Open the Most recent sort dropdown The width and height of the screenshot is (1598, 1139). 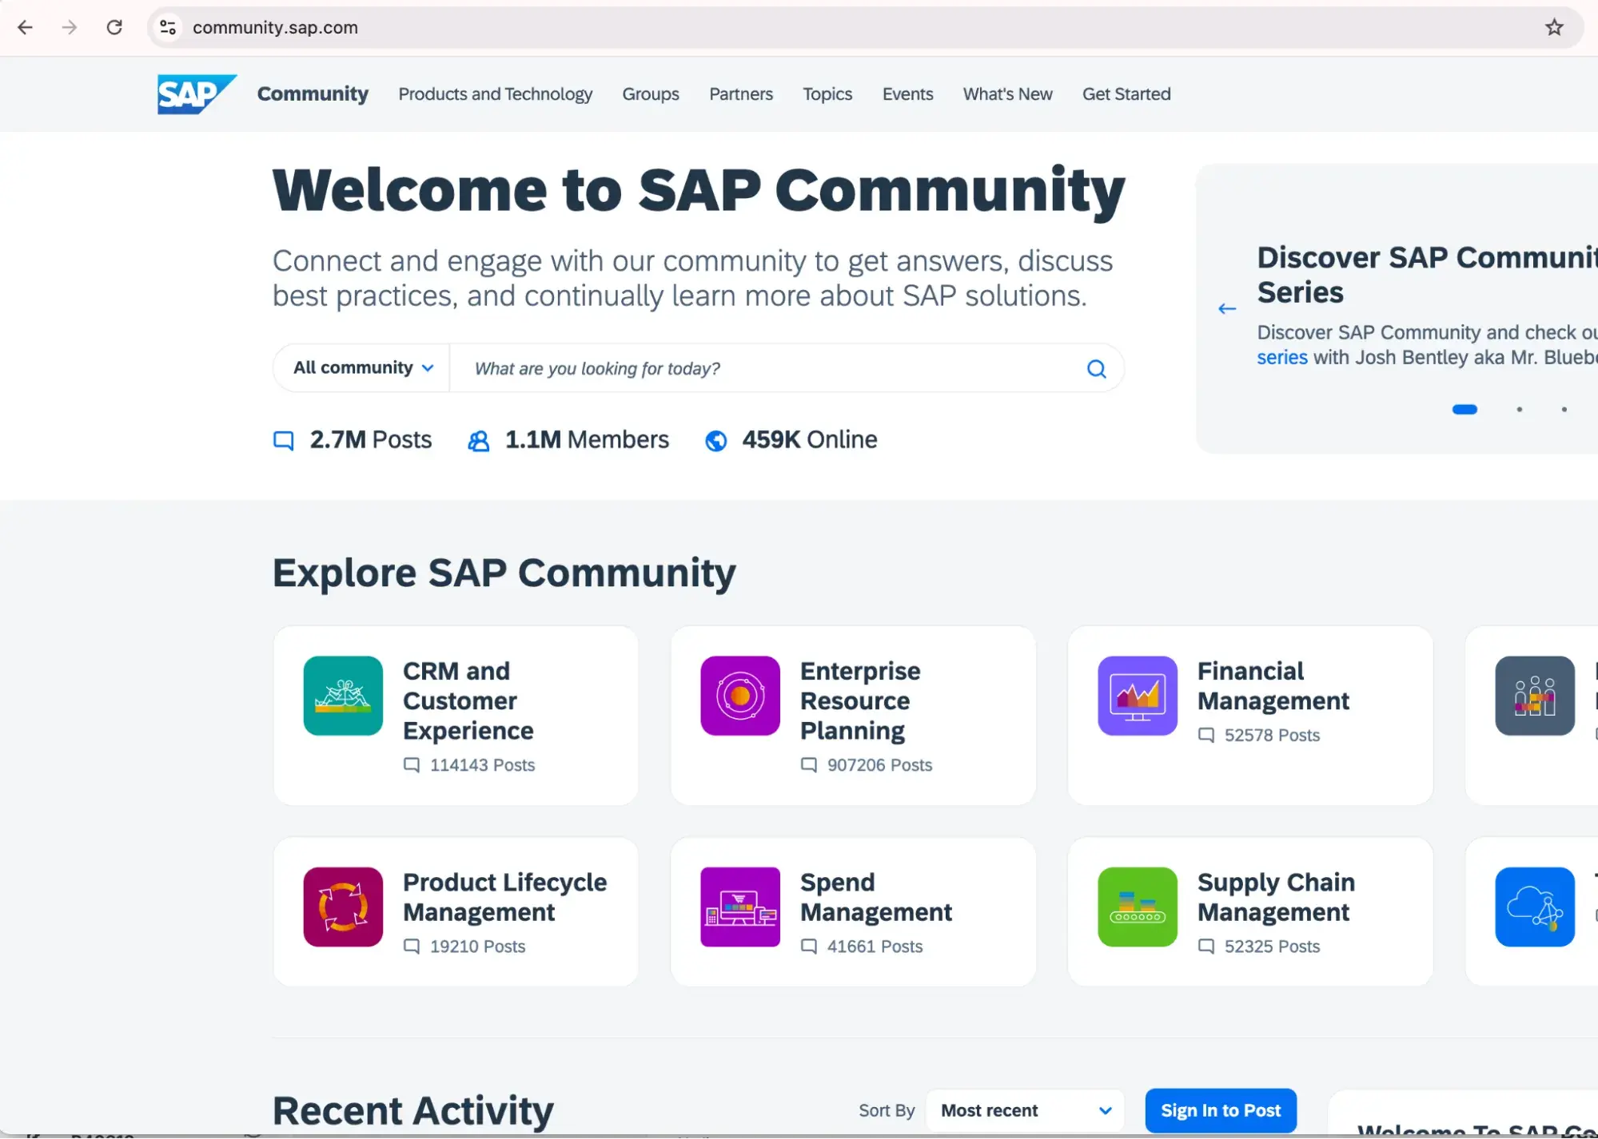(x=1026, y=1110)
